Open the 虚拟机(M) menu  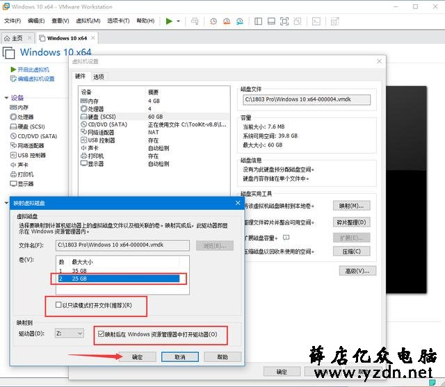pyautogui.click(x=88, y=21)
